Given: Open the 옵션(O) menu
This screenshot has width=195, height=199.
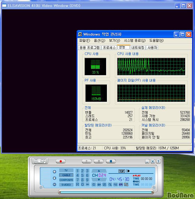Looking at the screenshot, I should (99, 41).
